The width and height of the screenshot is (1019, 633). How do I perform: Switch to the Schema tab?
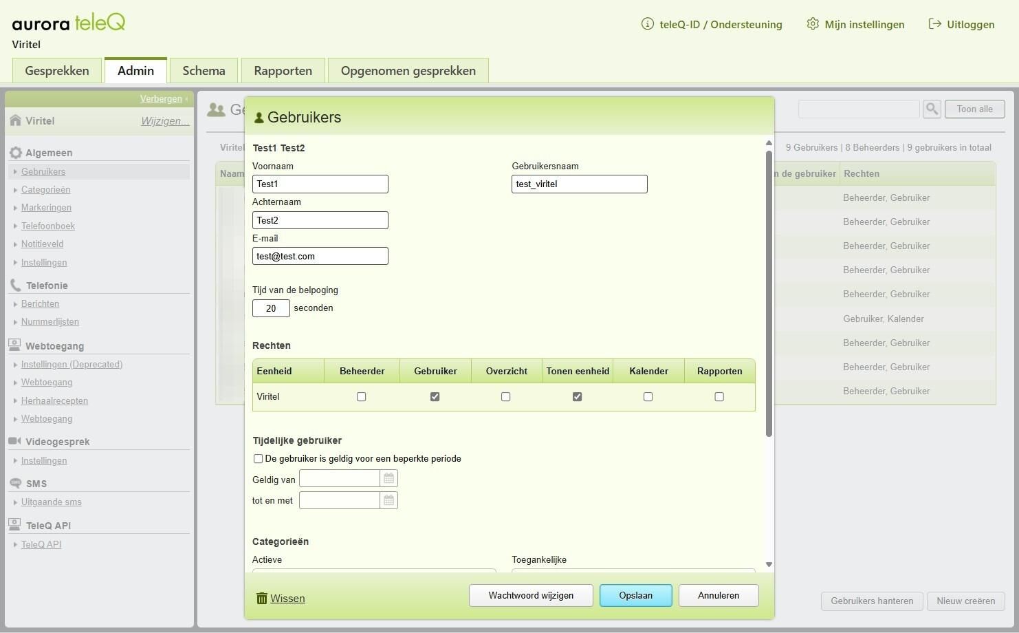click(x=204, y=71)
